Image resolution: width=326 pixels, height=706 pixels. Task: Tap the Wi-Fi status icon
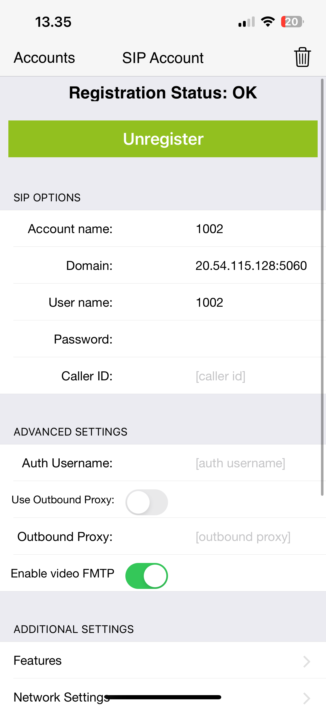[x=268, y=22]
